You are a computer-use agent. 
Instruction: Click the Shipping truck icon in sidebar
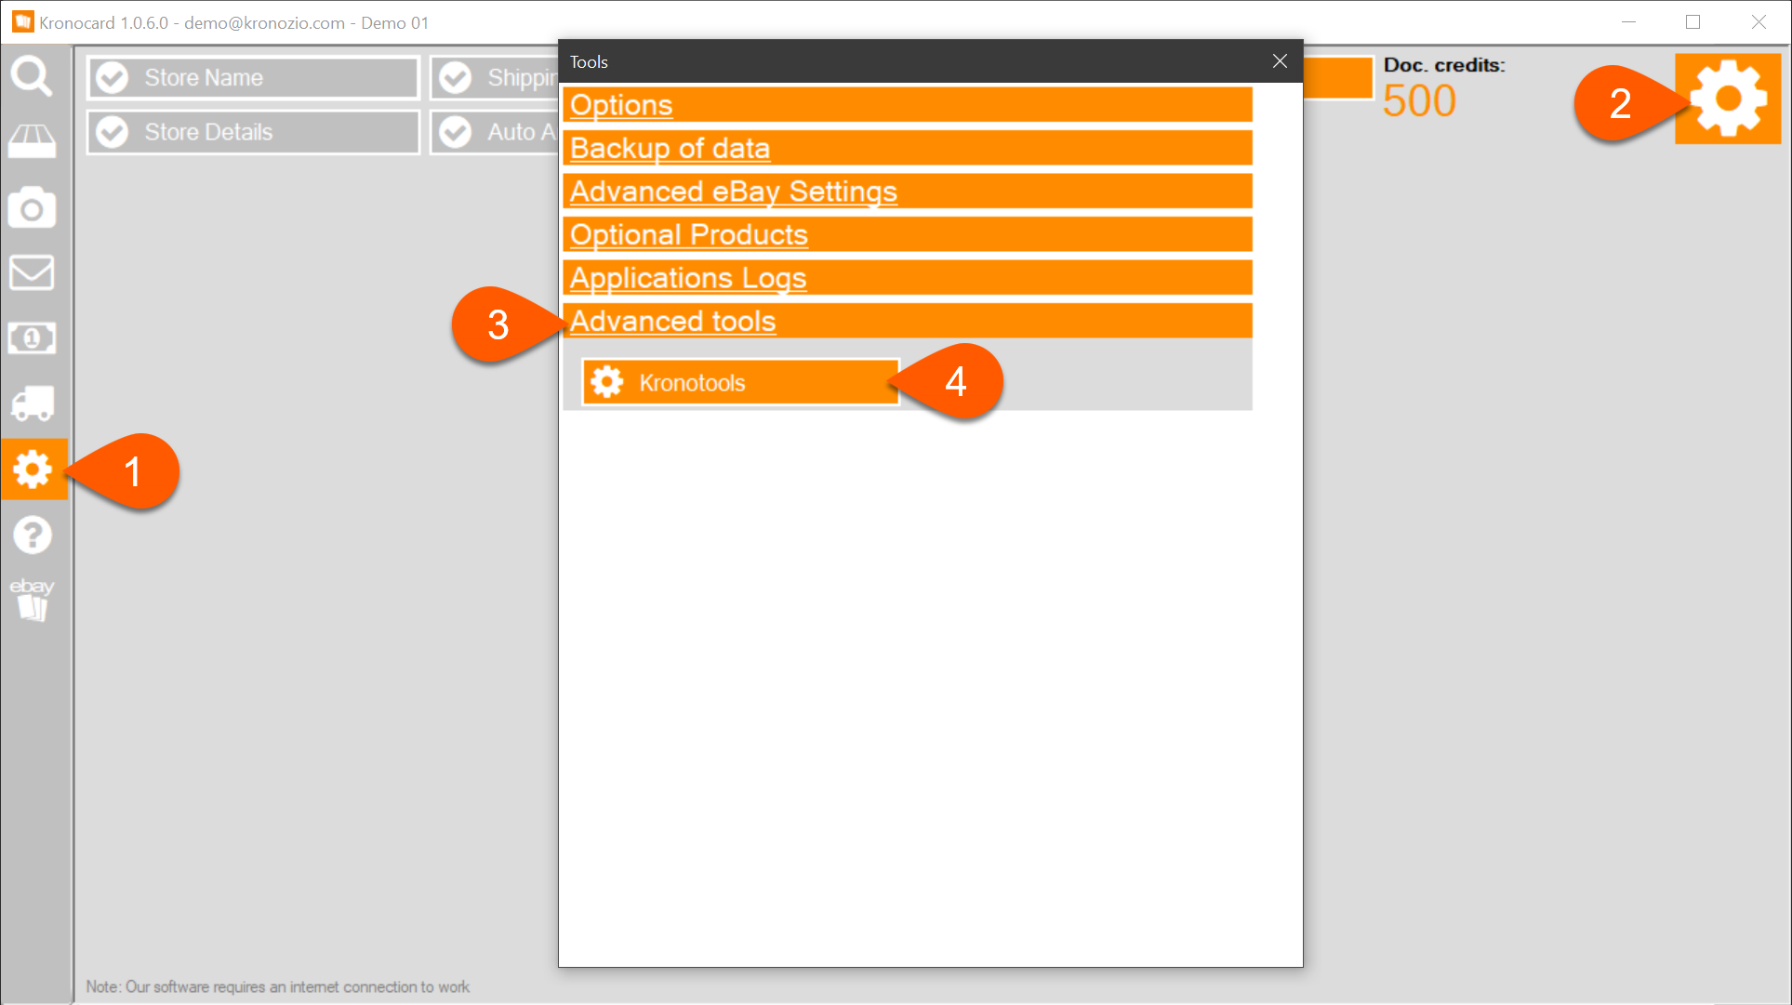point(33,403)
